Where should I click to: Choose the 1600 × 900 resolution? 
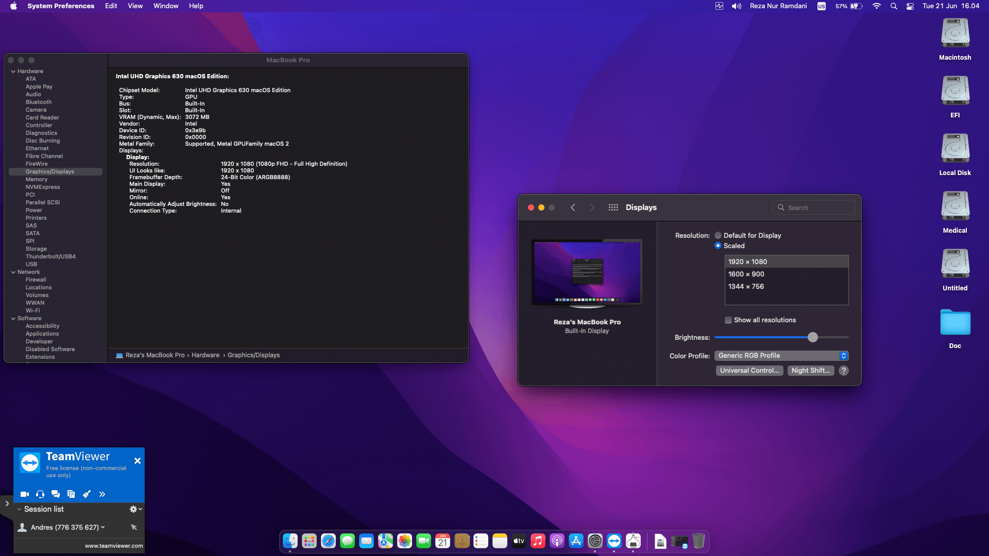click(x=787, y=274)
